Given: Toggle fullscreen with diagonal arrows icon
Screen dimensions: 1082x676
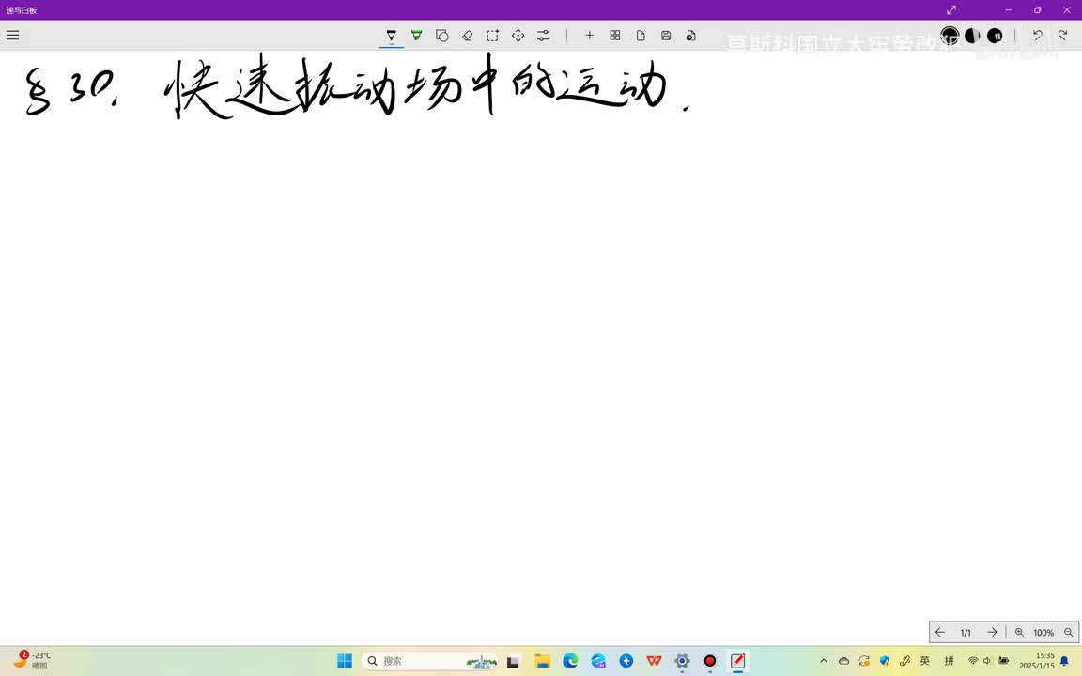Looking at the screenshot, I should coord(951,9).
